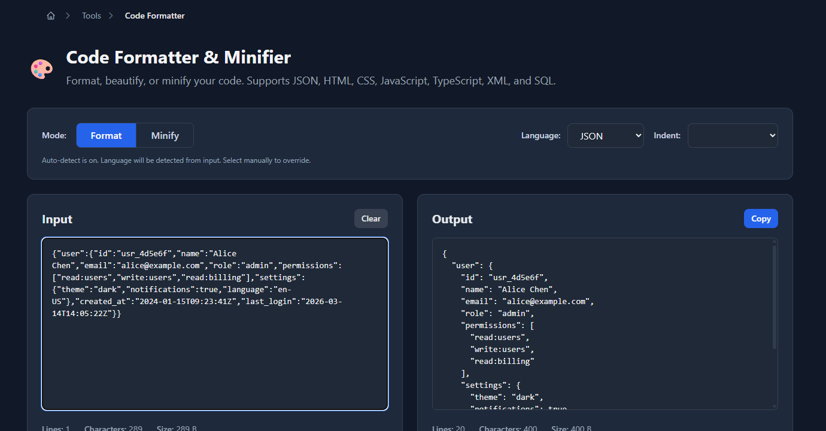
Task: Open the Tools breadcrumb link
Action: (92, 16)
